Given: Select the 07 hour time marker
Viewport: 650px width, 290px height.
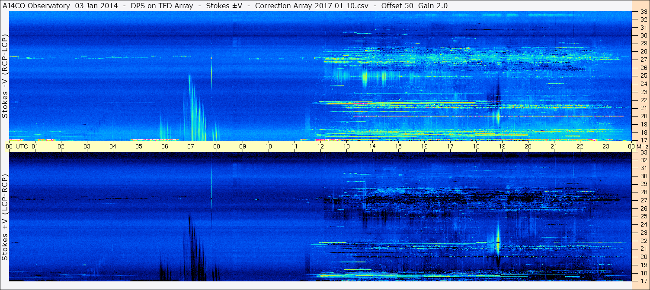Looking at the screenshot, I should [191, 146].
